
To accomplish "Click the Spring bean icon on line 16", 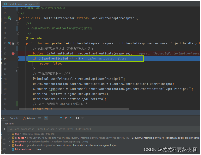I will click(x=9, y=18).
